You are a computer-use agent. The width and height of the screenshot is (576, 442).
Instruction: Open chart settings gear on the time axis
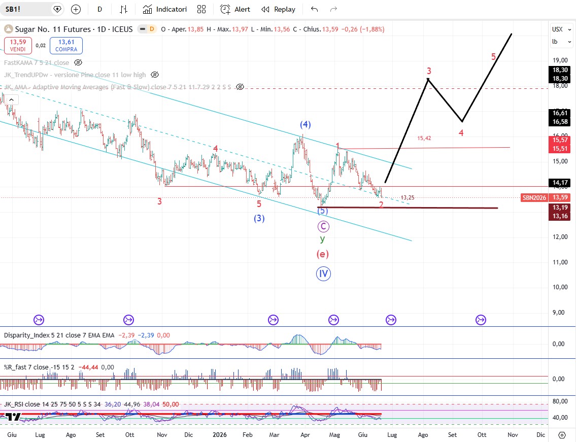coord(562,435)
